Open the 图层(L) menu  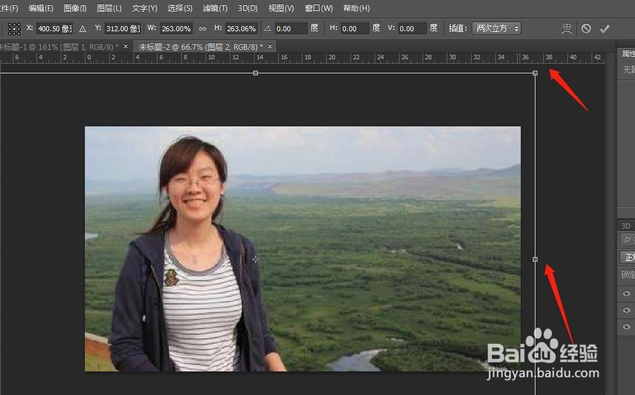click(109, 8)
